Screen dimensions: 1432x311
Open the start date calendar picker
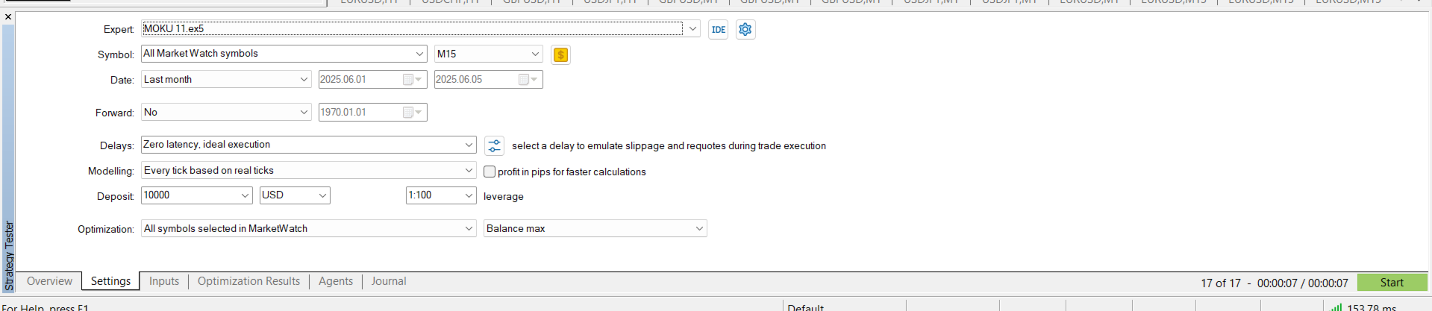(x=413, y=79)
